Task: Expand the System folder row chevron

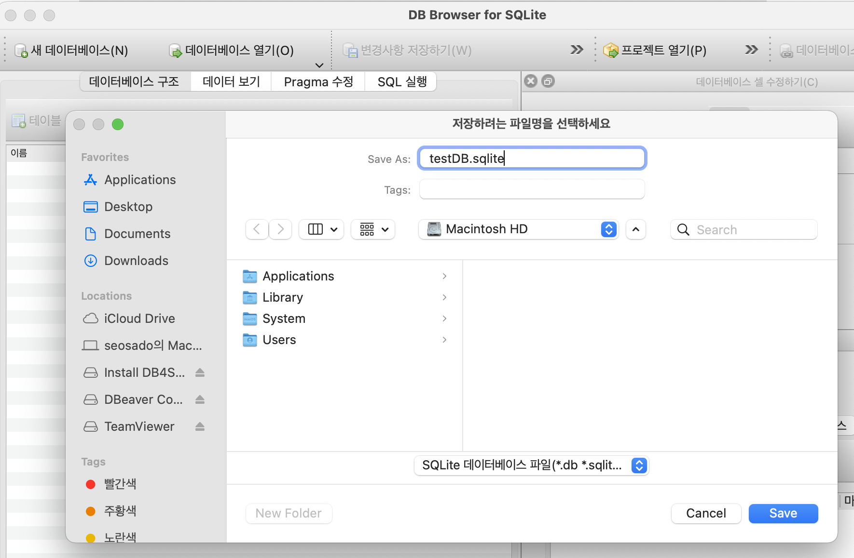Action: pyautogui.click(x=444, y=319)
